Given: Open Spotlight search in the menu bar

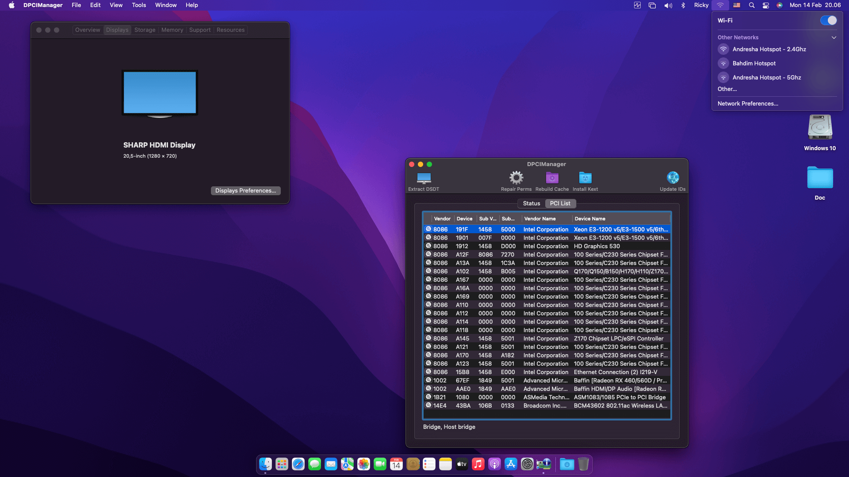Looking at the screenshot, I should [751, 5].
